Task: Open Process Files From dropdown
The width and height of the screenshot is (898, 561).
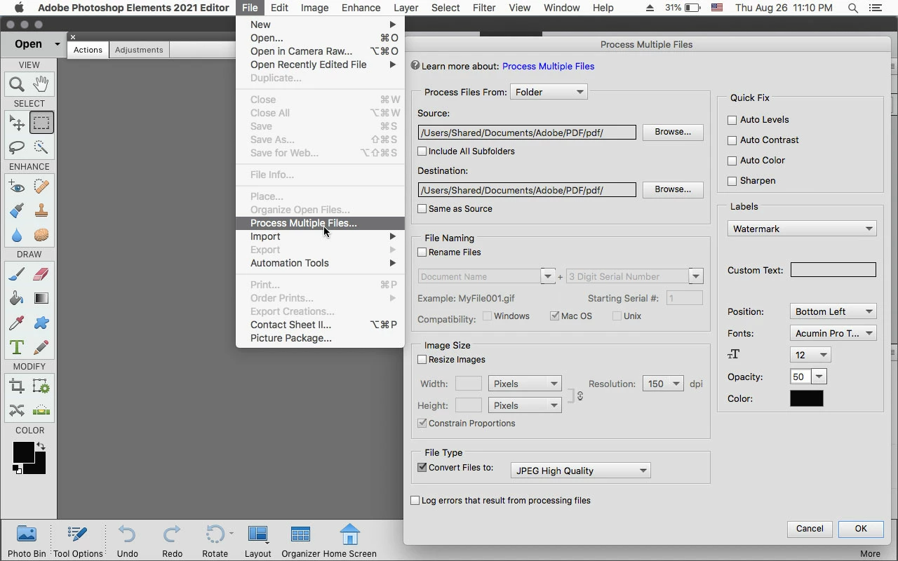Action: (x=549, y=92)
